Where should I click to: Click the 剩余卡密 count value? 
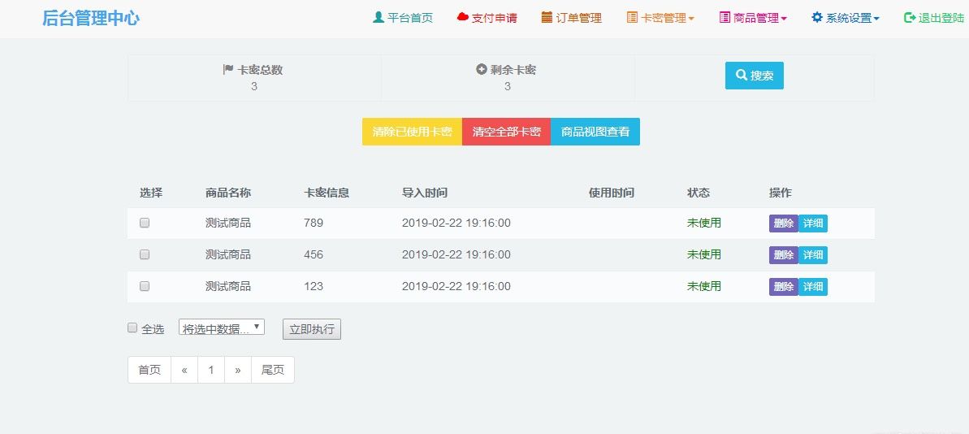point(508,86)
